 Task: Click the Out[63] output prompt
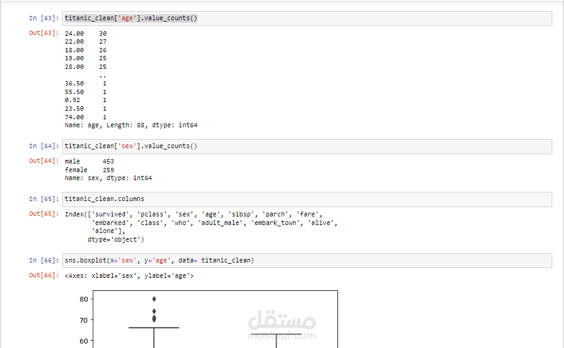44,33
